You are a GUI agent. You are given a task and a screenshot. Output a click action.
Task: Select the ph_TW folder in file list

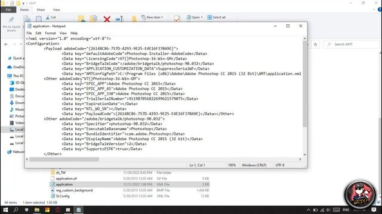(x=61, y=173)
